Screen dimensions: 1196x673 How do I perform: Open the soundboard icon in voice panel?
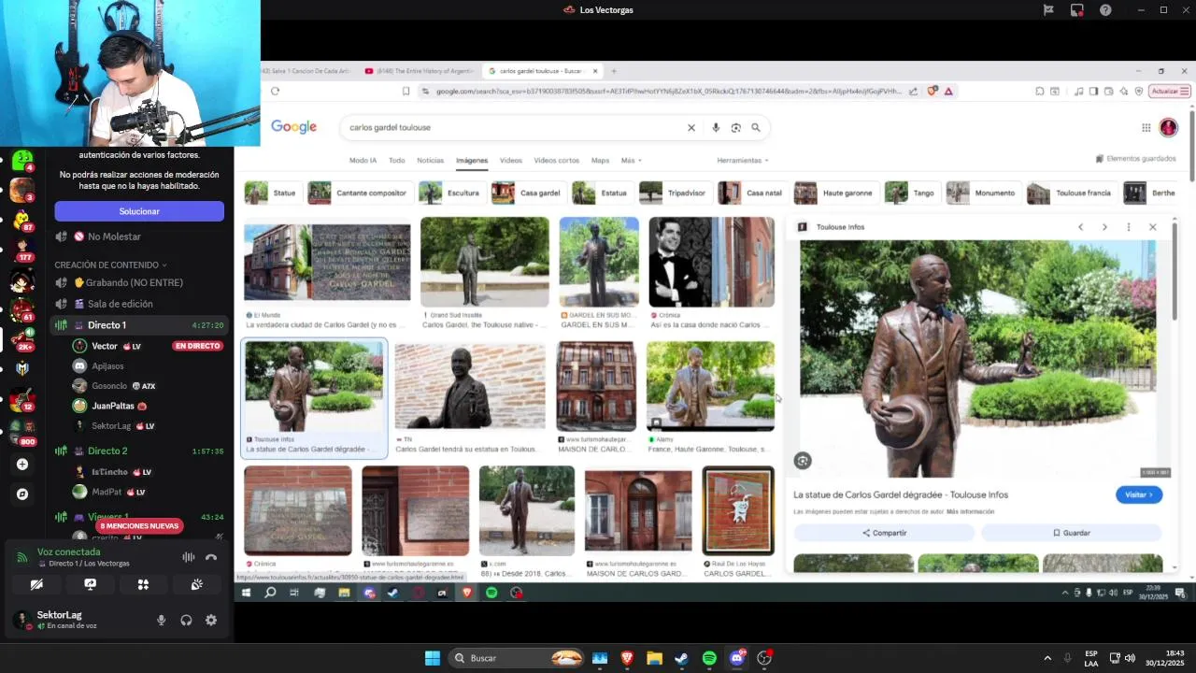tap(197, 584)
